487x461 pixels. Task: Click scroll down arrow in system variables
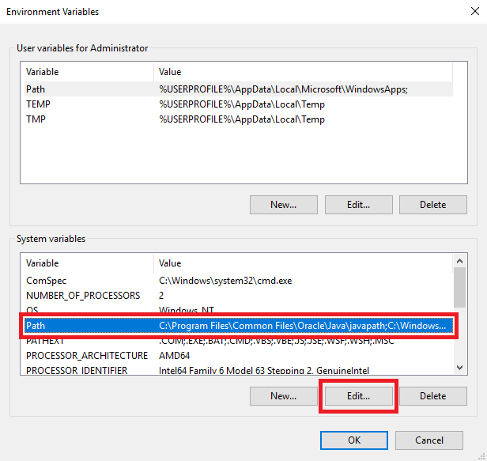point(459,368)
